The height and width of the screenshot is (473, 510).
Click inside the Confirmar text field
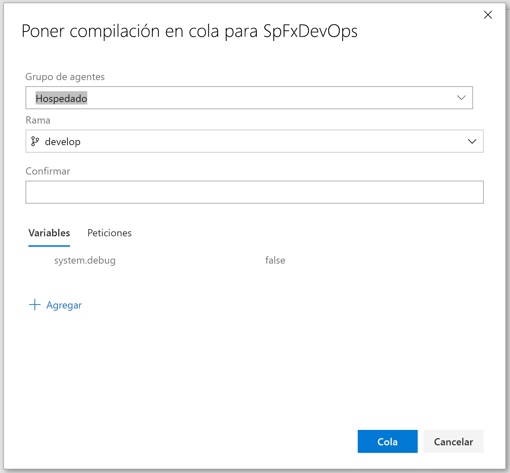point(255,192)
